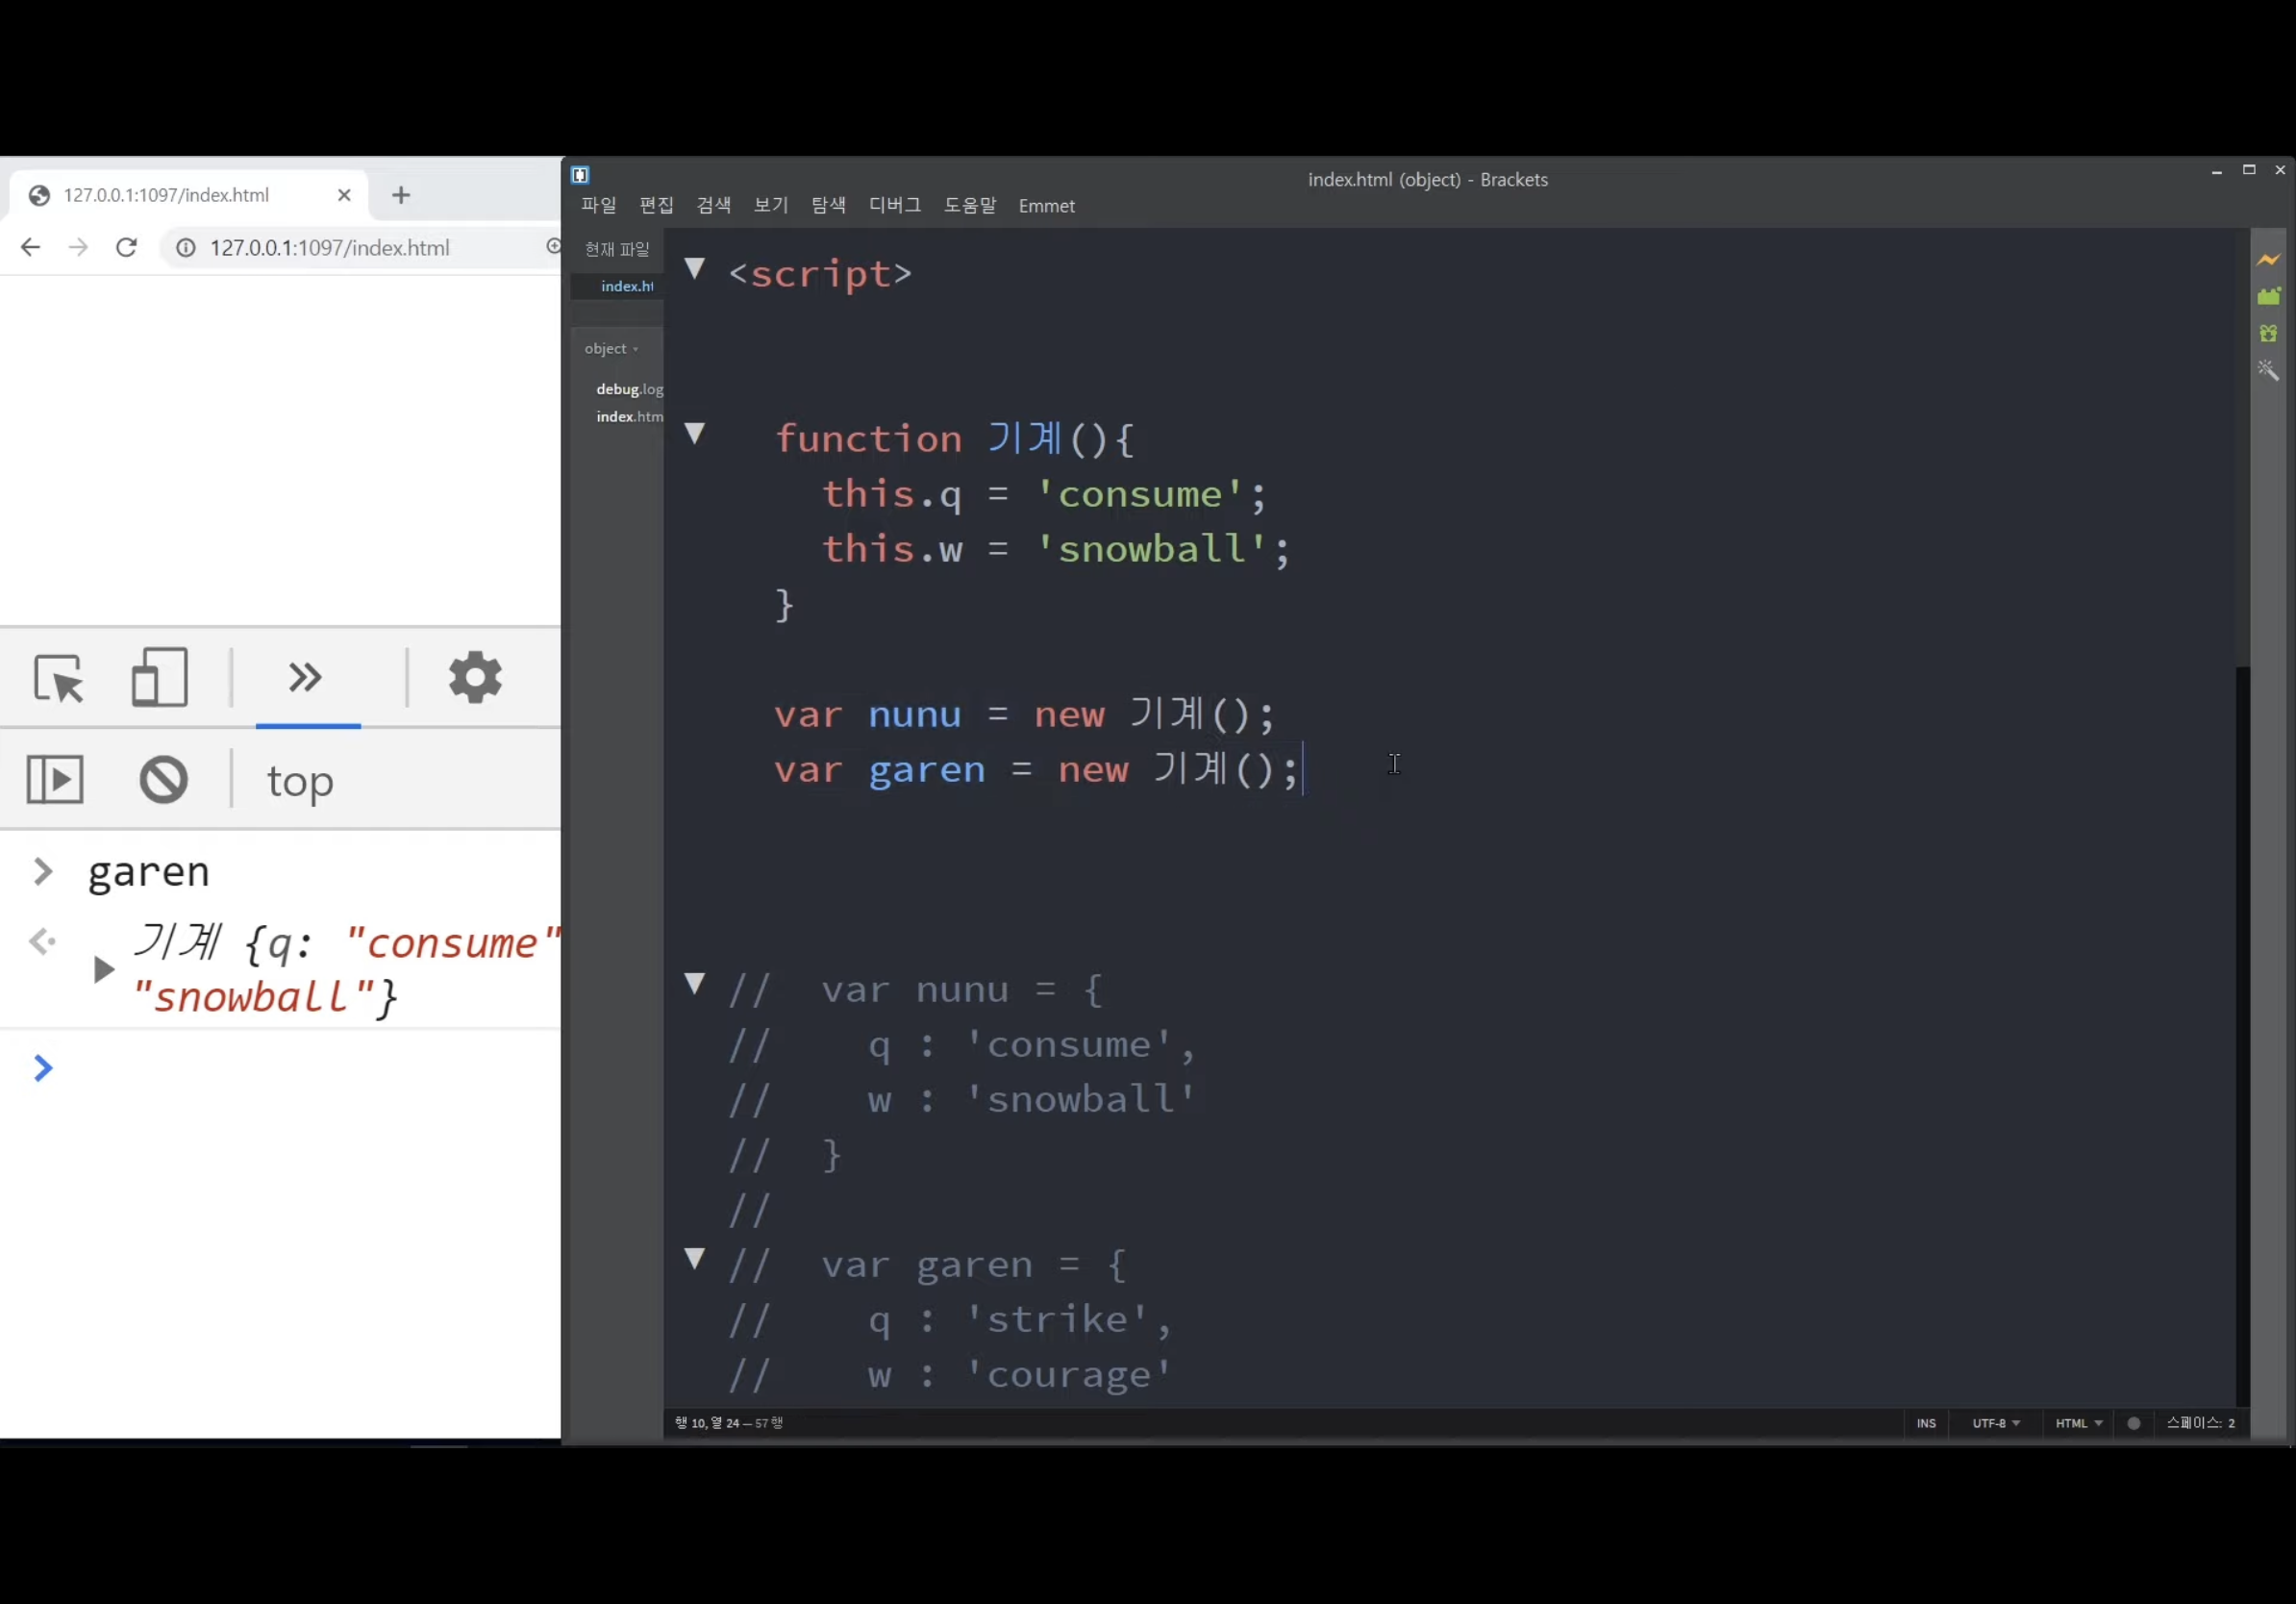Clear the console with the ban icon
Viewport: 2296px width, 1604px height.
(x=164, y=780)
